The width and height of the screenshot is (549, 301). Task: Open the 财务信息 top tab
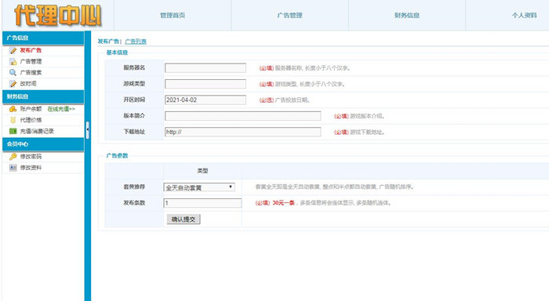[407, 16]
